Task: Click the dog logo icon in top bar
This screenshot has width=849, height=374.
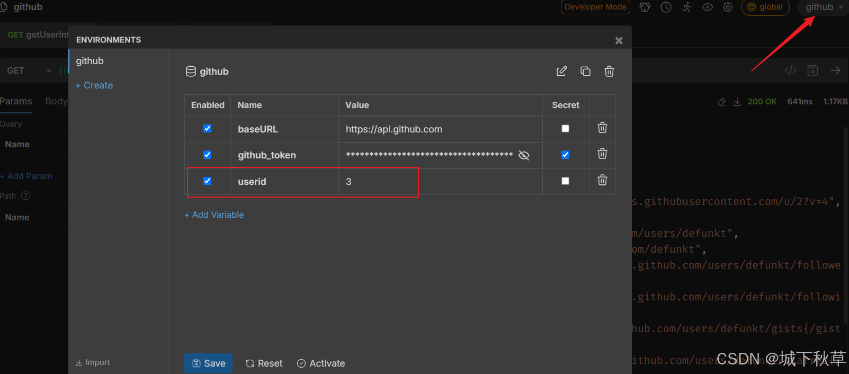Action: pyautogui.click(x=645, y=7)
